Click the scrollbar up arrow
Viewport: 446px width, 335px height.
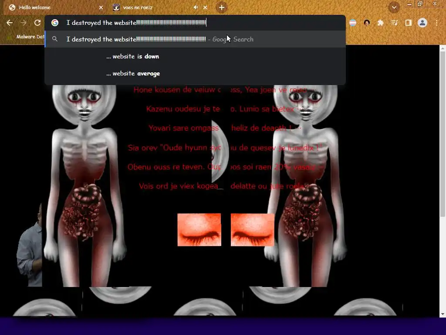tap(443, 48)
